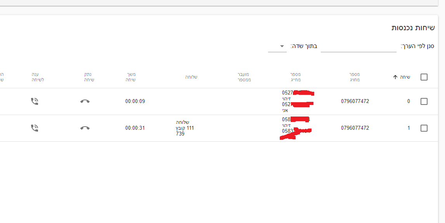Click the ענה לשיחה column header
This screenshot has width=445, height=223.
point(38,77)
